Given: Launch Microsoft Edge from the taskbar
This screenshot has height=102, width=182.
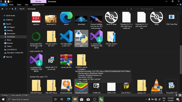Looking at the screenshot, I should 69,99.
